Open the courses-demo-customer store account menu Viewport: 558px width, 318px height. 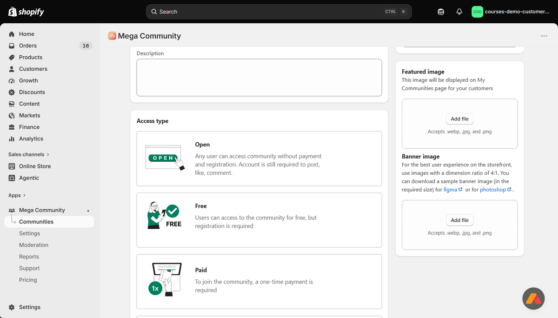511,12
